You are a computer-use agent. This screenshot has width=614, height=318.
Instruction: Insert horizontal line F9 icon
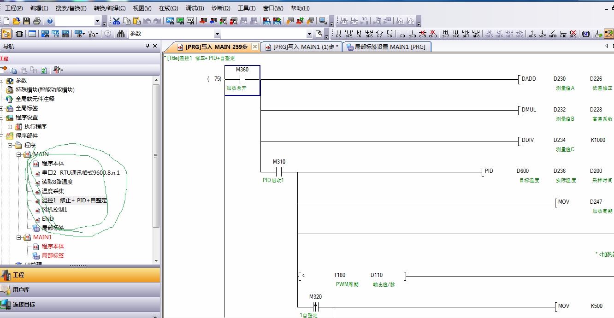point(402,34)
